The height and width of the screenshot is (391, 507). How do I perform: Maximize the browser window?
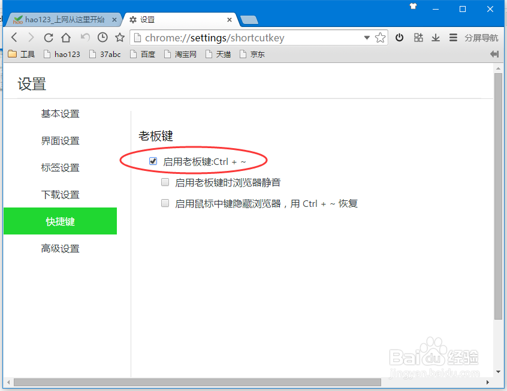click(463, 9)
